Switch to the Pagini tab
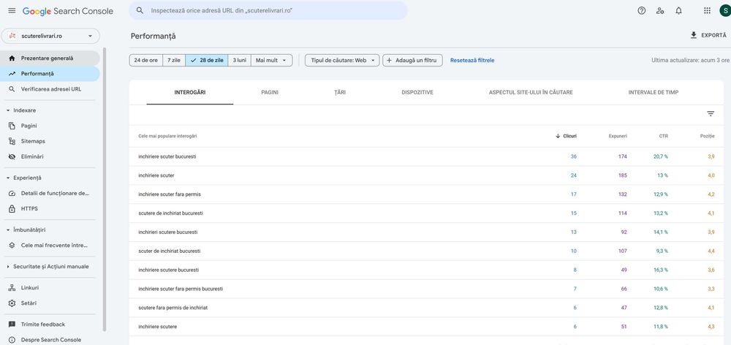Image resolution: width=731 pixels, height=345 pixels. (270, 93)
